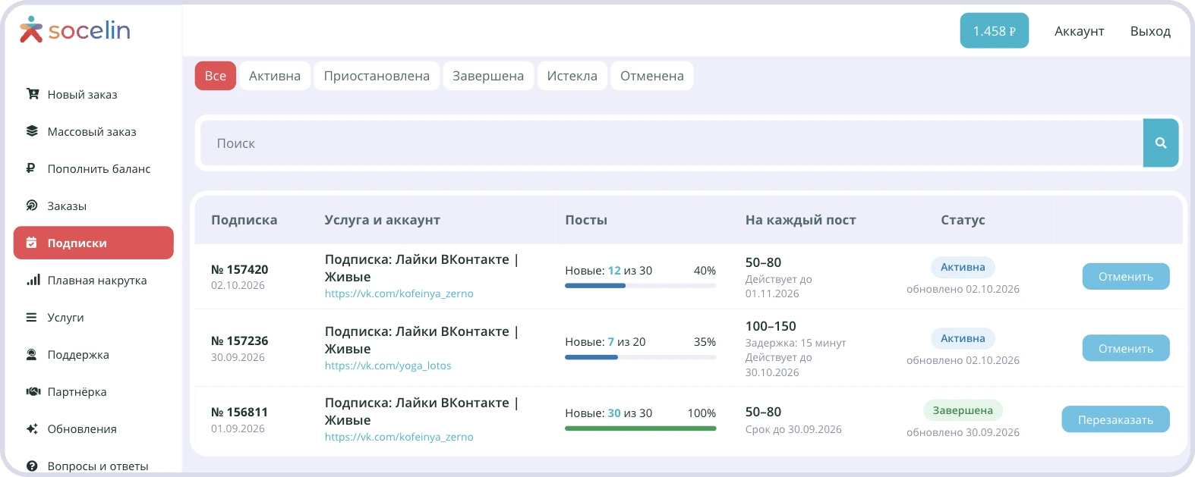Click the bar chart icon for Плавная накрутка

[33, 280]
